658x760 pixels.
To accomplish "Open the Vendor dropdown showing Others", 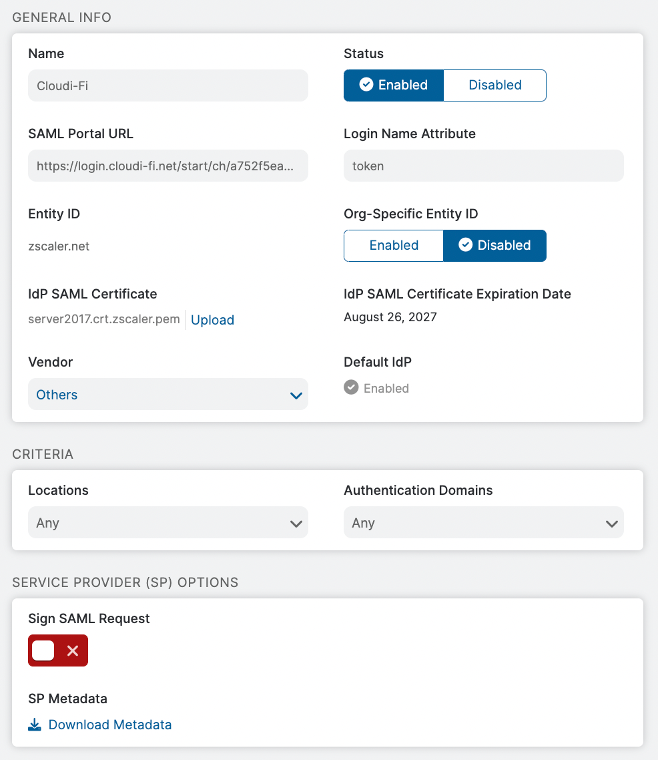I will tap(168, 394).
